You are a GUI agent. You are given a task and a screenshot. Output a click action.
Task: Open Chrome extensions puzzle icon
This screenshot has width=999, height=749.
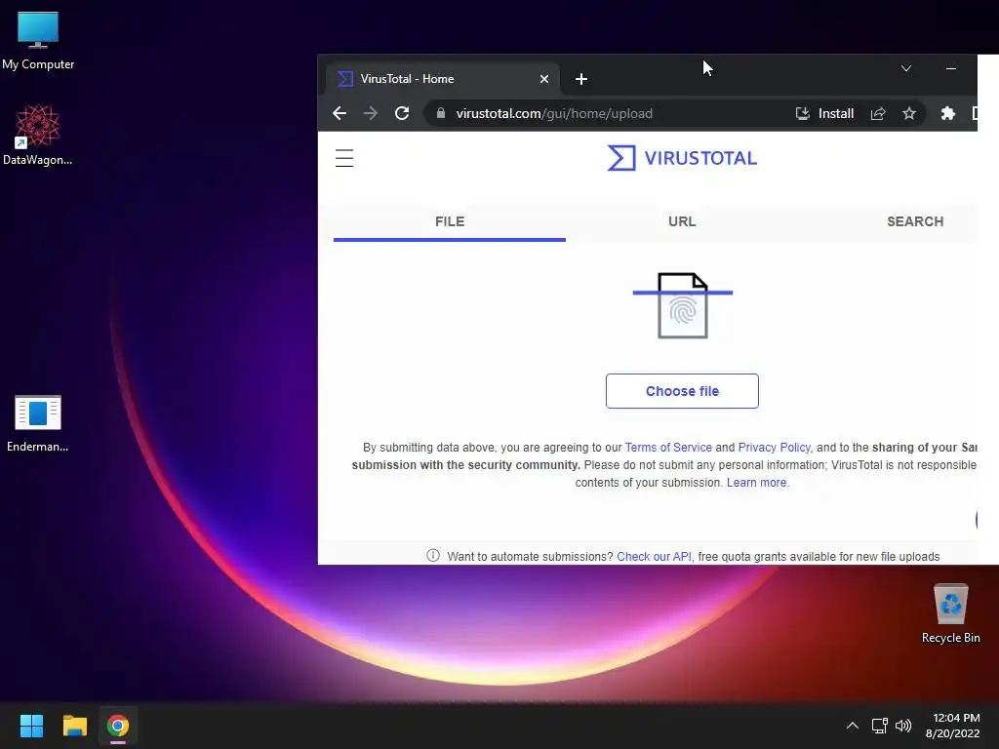[x=948, y=113]
